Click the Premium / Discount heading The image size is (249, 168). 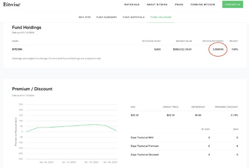(x=32, y=89)
